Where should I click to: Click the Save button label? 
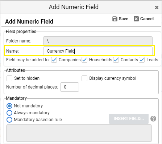pyautogui.click(x=124, y=19)
